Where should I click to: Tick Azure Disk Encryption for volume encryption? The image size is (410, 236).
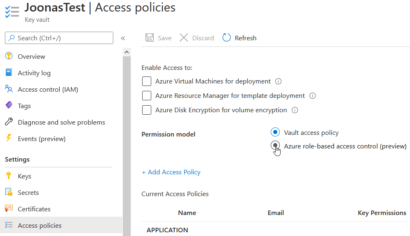click(147, 110)
